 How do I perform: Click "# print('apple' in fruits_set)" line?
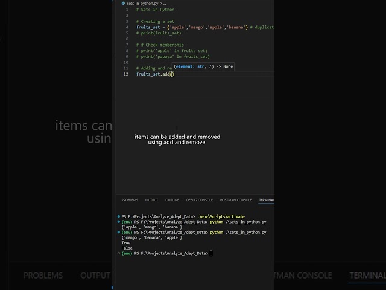tap(172, 51)
